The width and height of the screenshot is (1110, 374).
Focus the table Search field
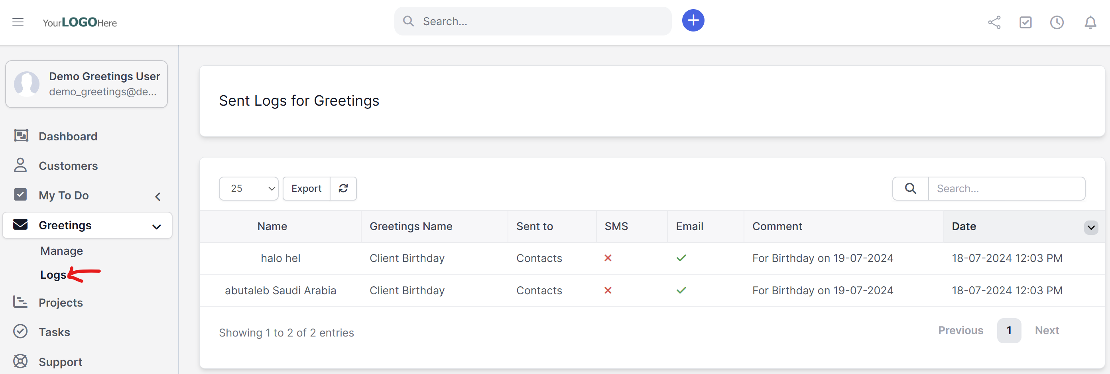click(x=1006, y=188)
